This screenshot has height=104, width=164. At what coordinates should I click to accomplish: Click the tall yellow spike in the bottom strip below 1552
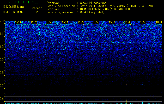28,102
